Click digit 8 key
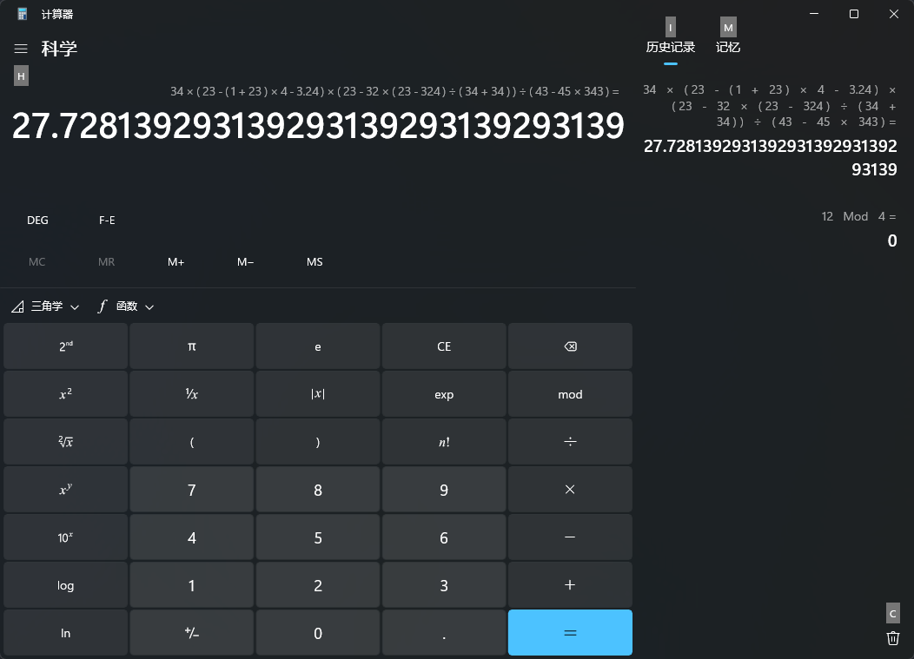 pos(318,490)
